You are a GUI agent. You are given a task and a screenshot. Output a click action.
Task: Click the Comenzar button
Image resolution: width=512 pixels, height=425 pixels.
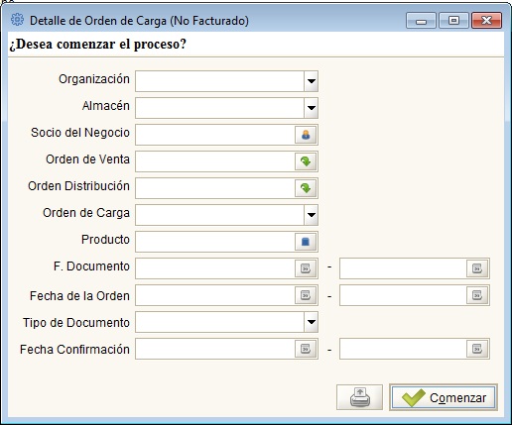tap(444, 397)
